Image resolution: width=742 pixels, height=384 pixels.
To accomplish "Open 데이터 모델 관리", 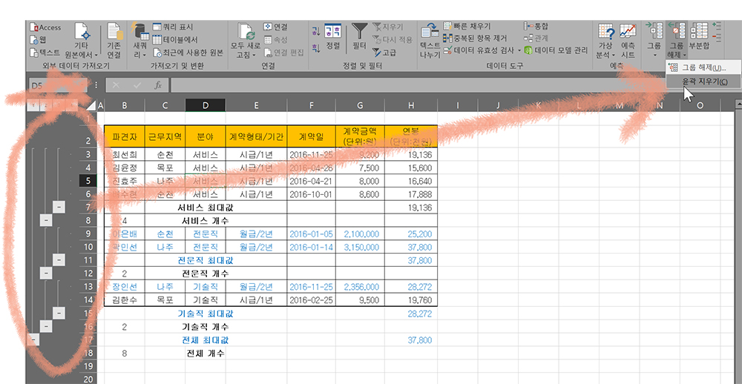I will pyautogui.click(x=556, y=50).
